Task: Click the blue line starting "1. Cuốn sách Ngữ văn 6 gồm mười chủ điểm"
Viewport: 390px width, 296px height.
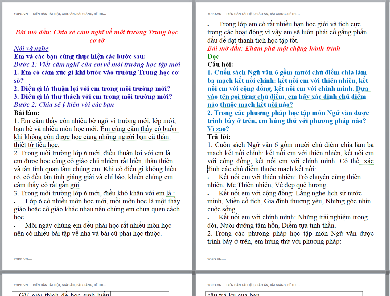Action: (287, 72)
